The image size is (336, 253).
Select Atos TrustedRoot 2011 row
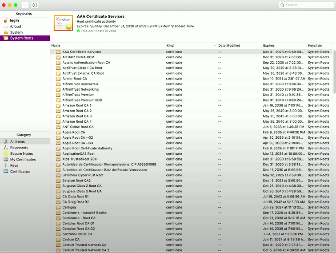coord(192,159)
